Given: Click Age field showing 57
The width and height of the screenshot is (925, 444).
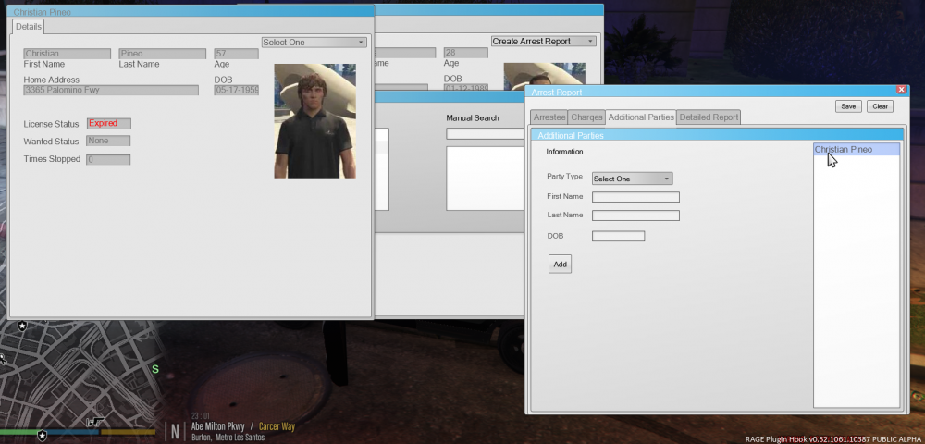Looking at the screenshot, I should click(237, 54).
